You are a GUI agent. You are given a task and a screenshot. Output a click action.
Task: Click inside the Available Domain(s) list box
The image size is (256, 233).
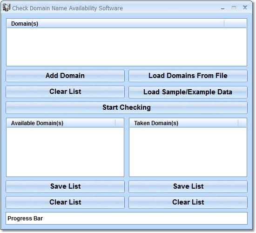(65, 152)
